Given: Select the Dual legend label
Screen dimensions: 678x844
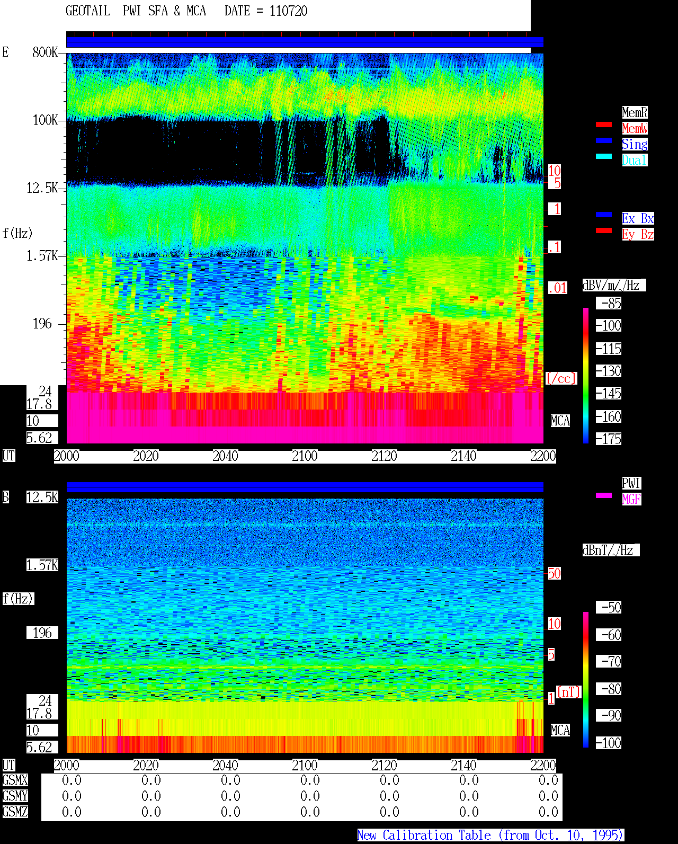Looking at the screenshot, I should pyautogui.click(x=635, y=160).
